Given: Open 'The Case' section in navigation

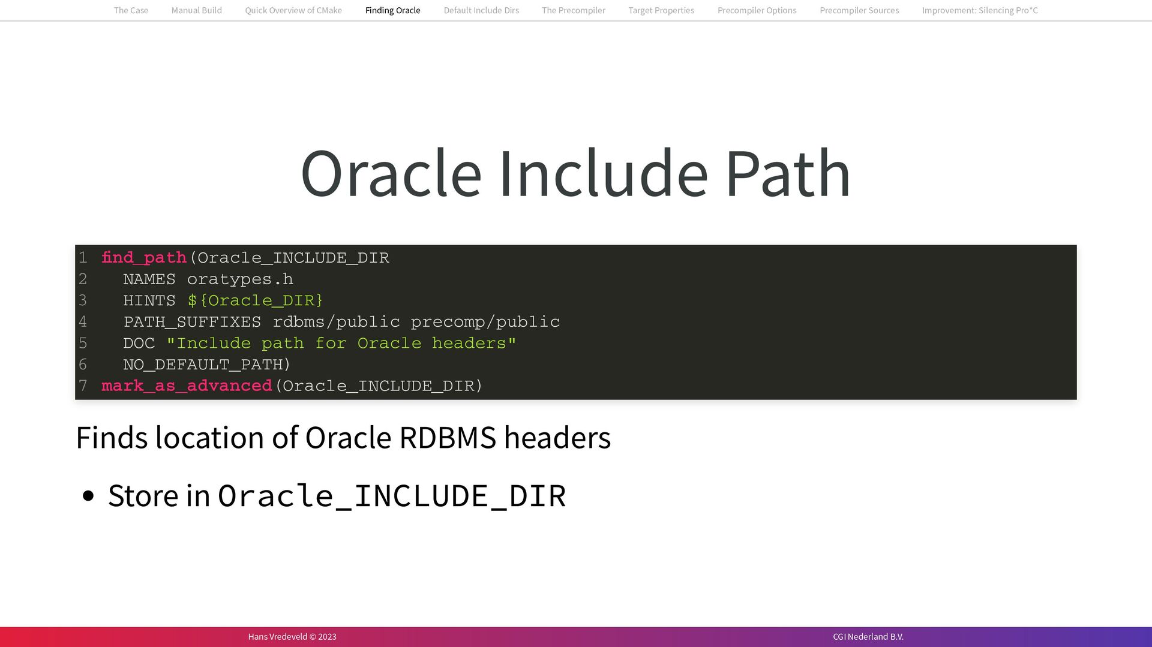Looking at the screenshot, I should pyautogui.click(x=131, y=10).
